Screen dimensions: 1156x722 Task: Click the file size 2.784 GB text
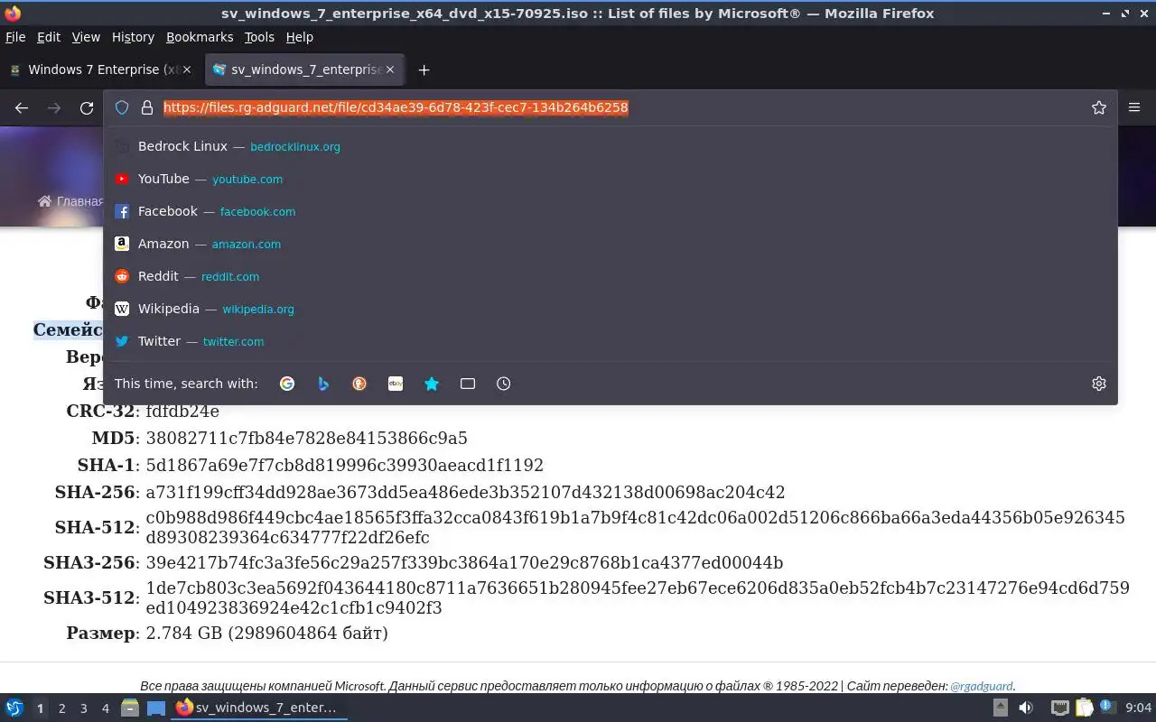click(x=266, y=634)
